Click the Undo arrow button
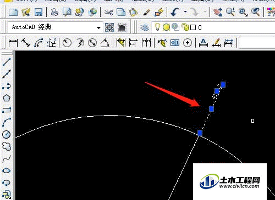Screen dimensions: 275x200 click(175, 12)
